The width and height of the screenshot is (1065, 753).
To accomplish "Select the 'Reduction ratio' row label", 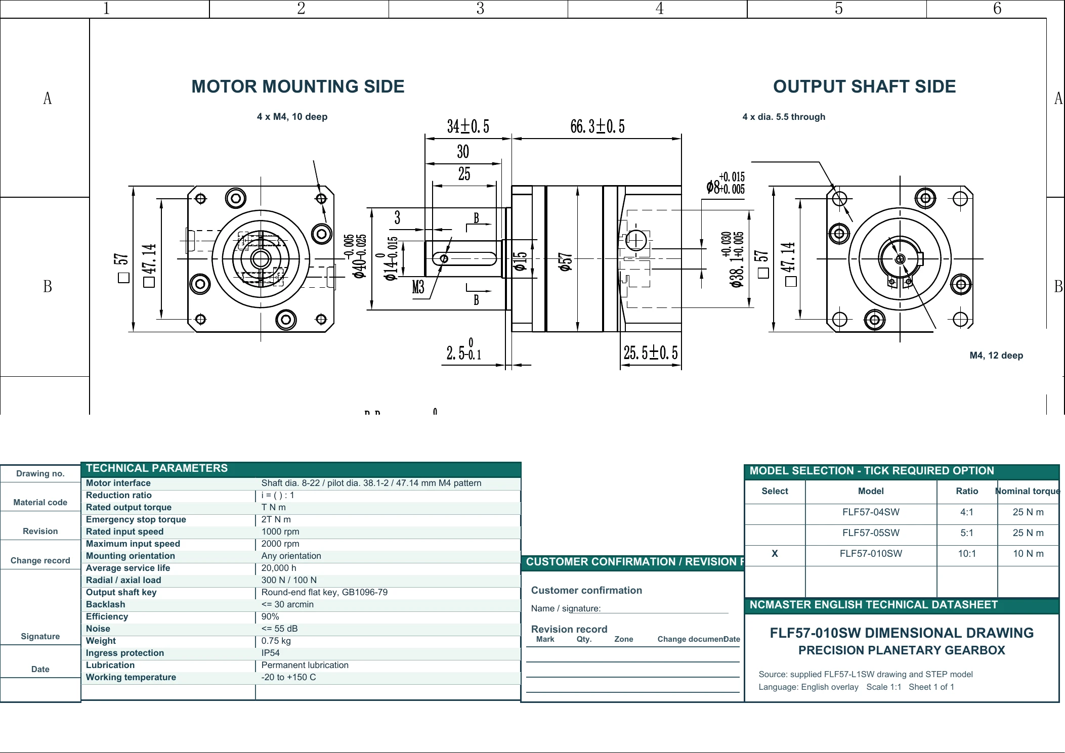I will coord(119,495).
